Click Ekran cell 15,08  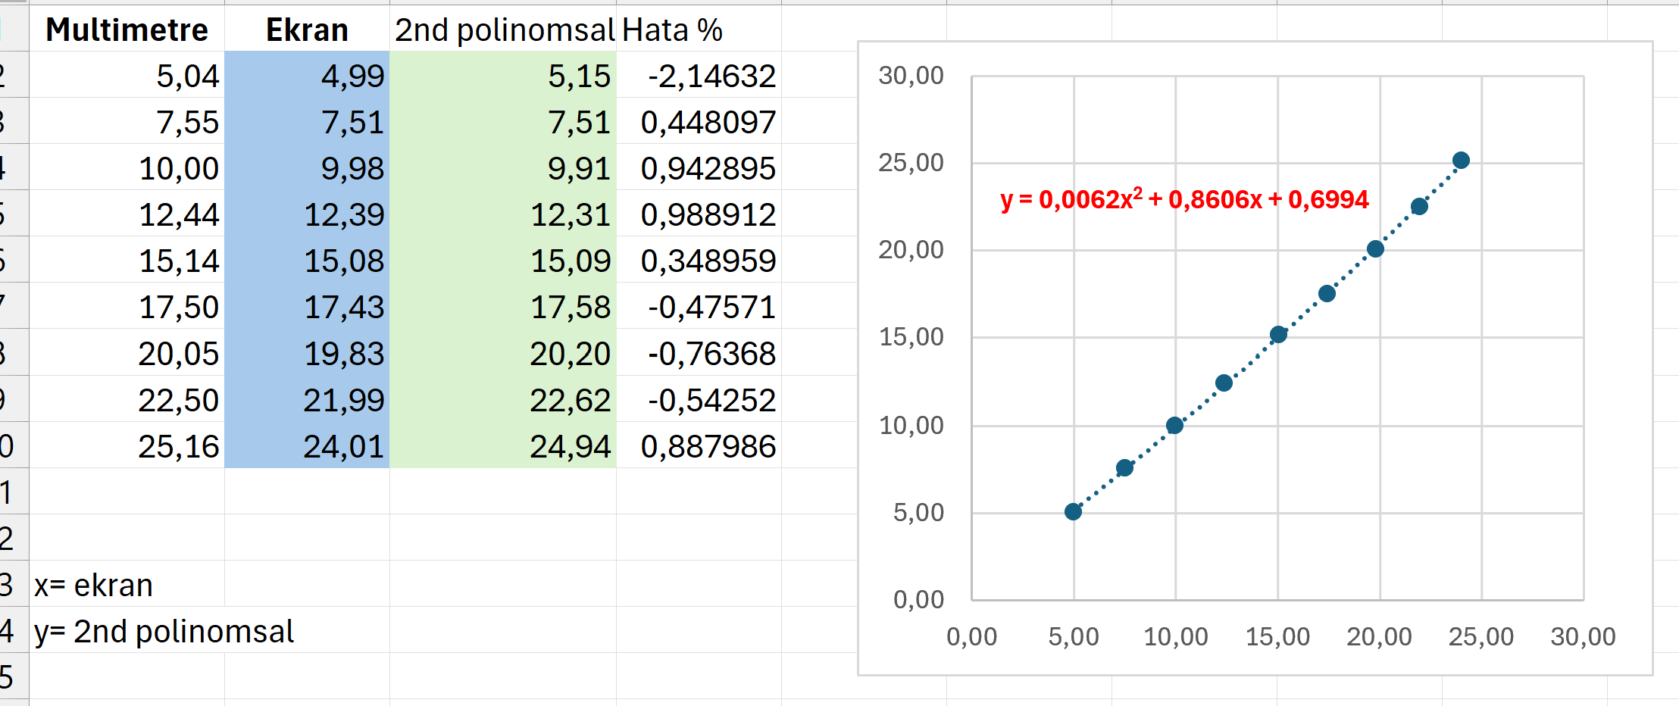click(x=307, y=260)
